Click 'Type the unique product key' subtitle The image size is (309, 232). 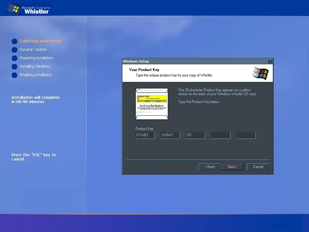(x=174, y=75)
